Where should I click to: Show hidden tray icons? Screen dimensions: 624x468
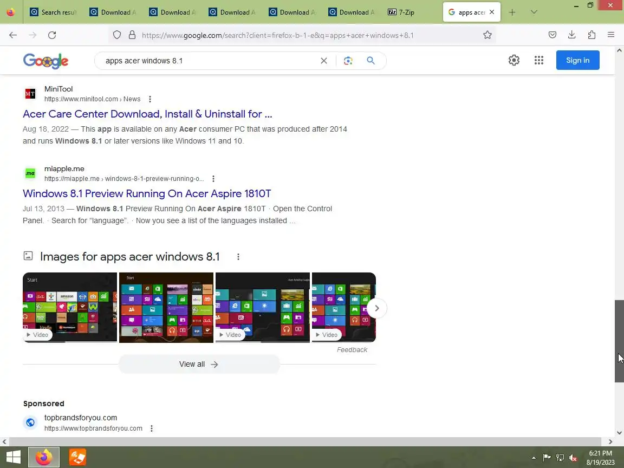point(534,458)
